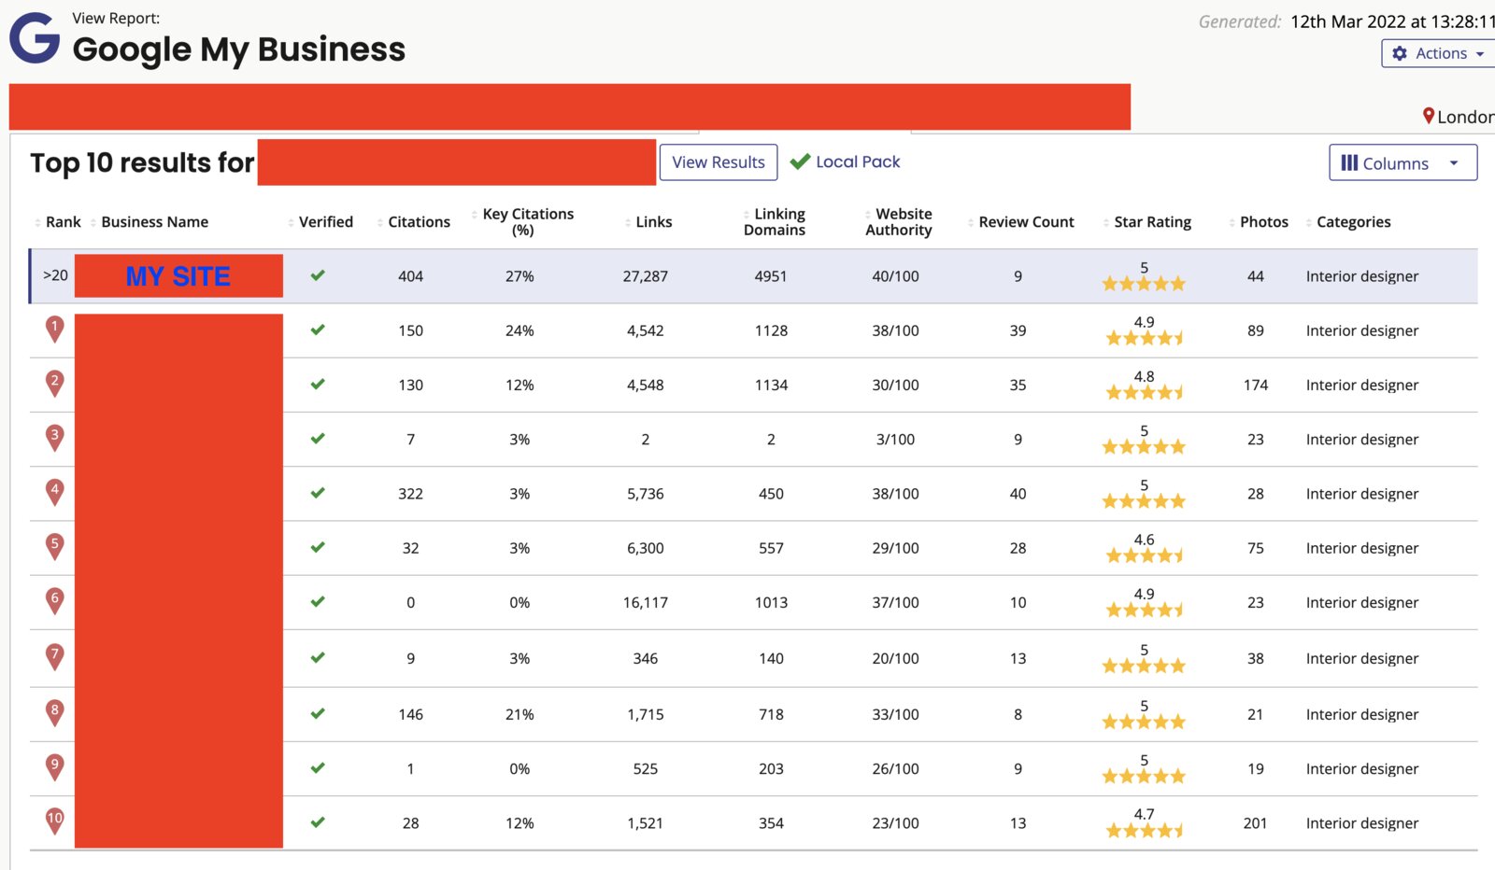
Task: Sort by Rank column header
Action: [x=63, y=222]
